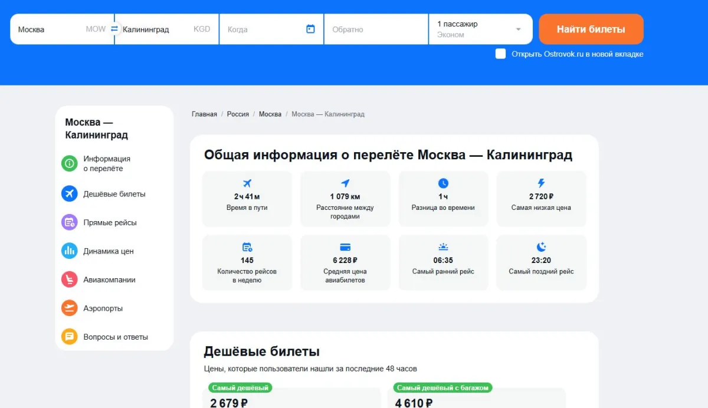Click the 1 079 км distance value
This screenshot has width=708, height=408.
point(345,197)
